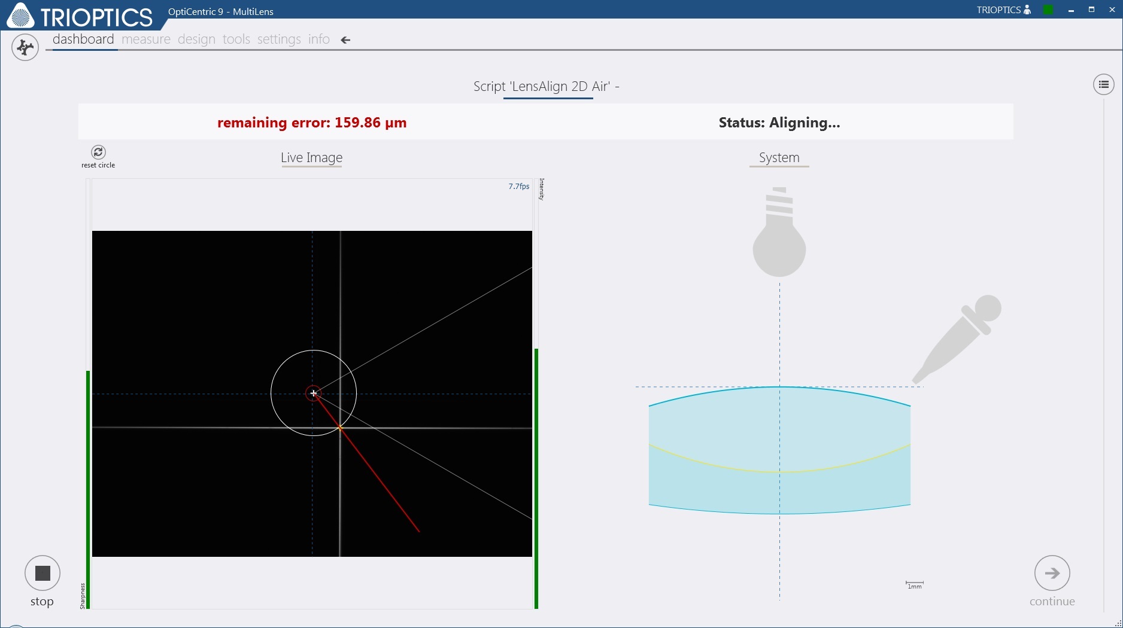This screenshot has width=1123, height=628.
Task: Click the stop square icon
Action: [42, 573]
